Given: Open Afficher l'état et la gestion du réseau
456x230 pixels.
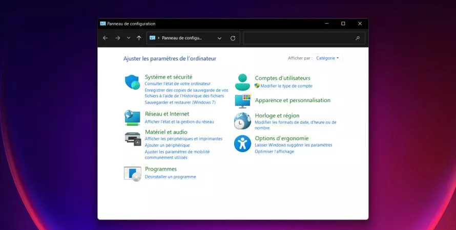Looking at the screenshot, I should click(179, 122).
